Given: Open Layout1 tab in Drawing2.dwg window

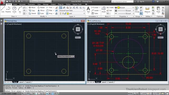Looking at the screenshot, I should (x=21, y=82).
